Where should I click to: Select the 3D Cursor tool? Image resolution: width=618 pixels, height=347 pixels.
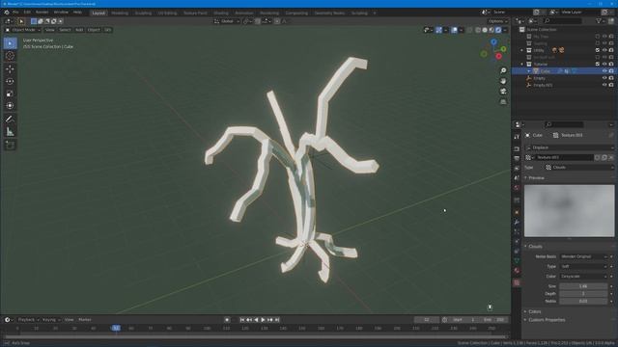tap(11, 56)
